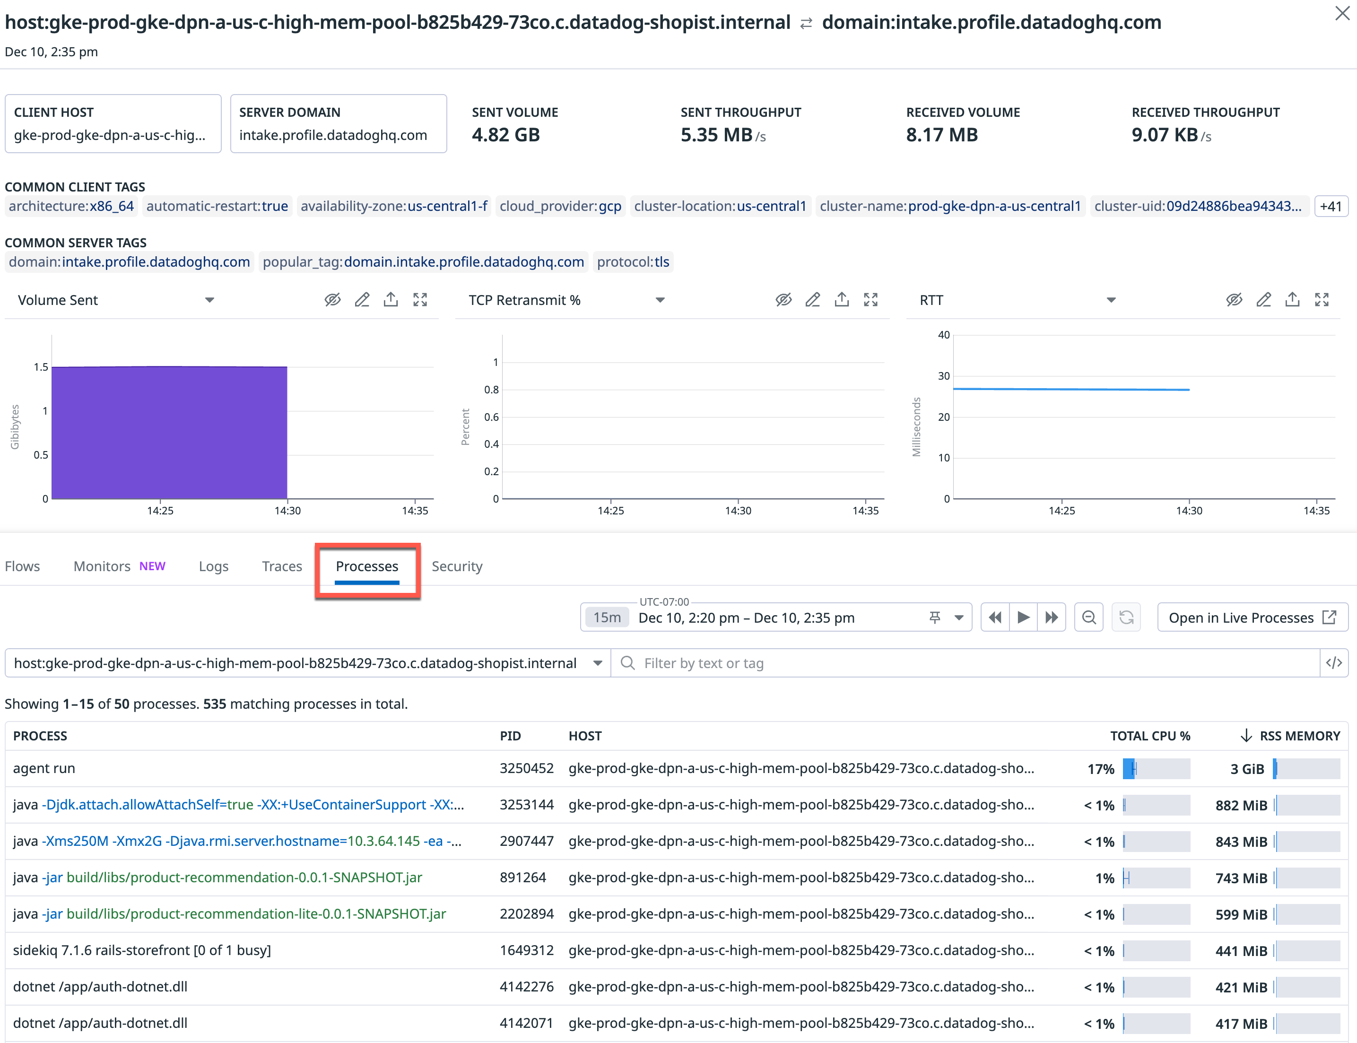Expand the RTT chart to fullscreen

1322,299
